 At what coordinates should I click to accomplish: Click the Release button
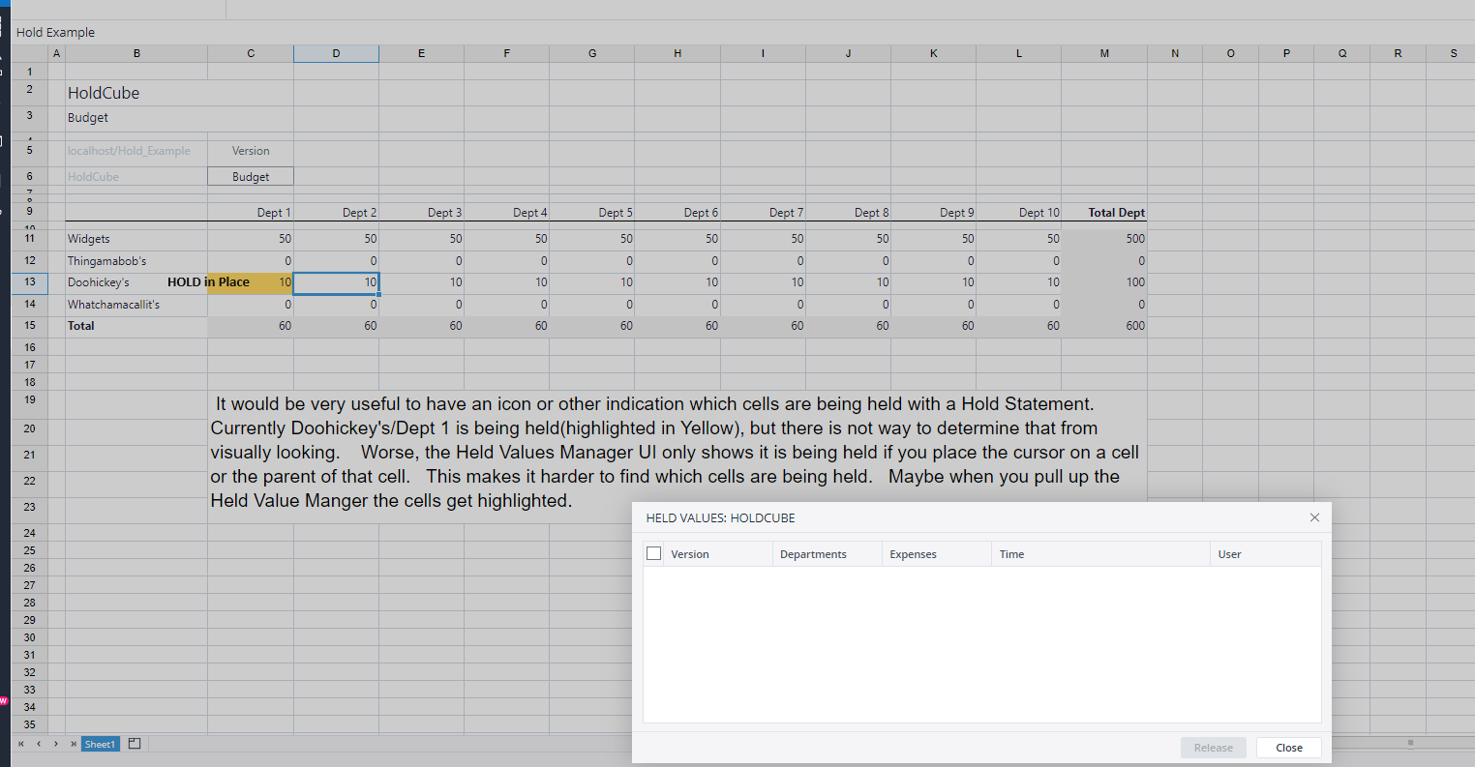pyautogui.click(x=1213, y=748)
